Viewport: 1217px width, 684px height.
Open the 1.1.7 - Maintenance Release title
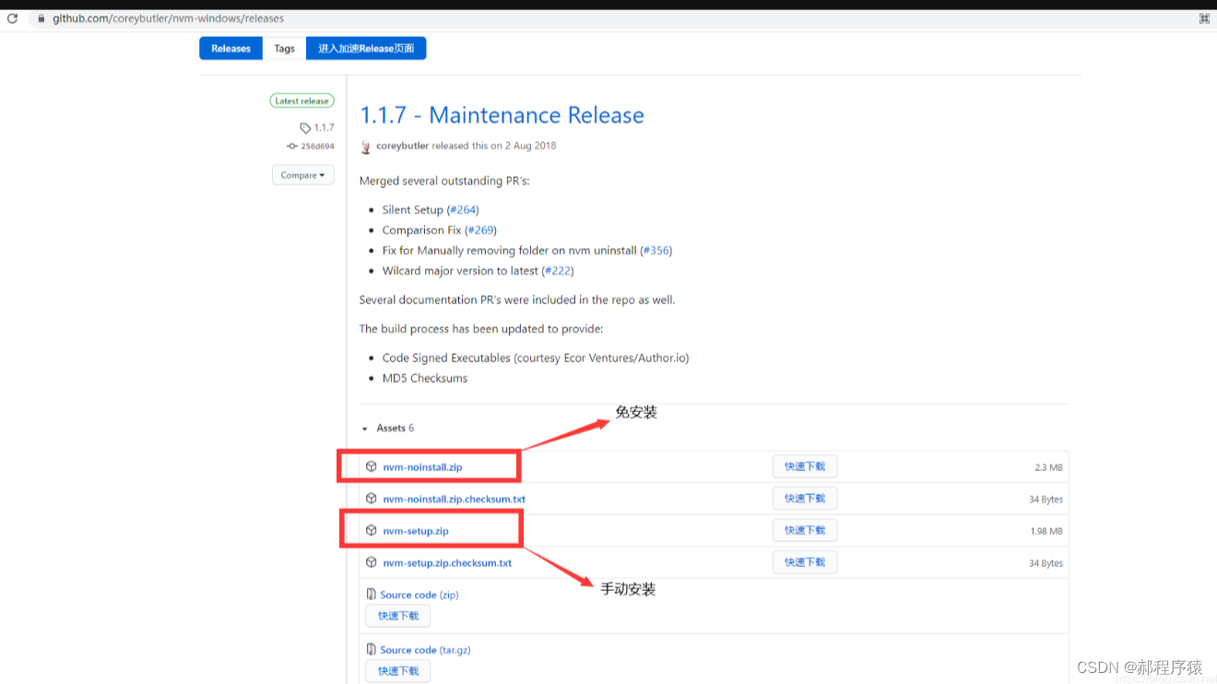click(x=502, y=115)
